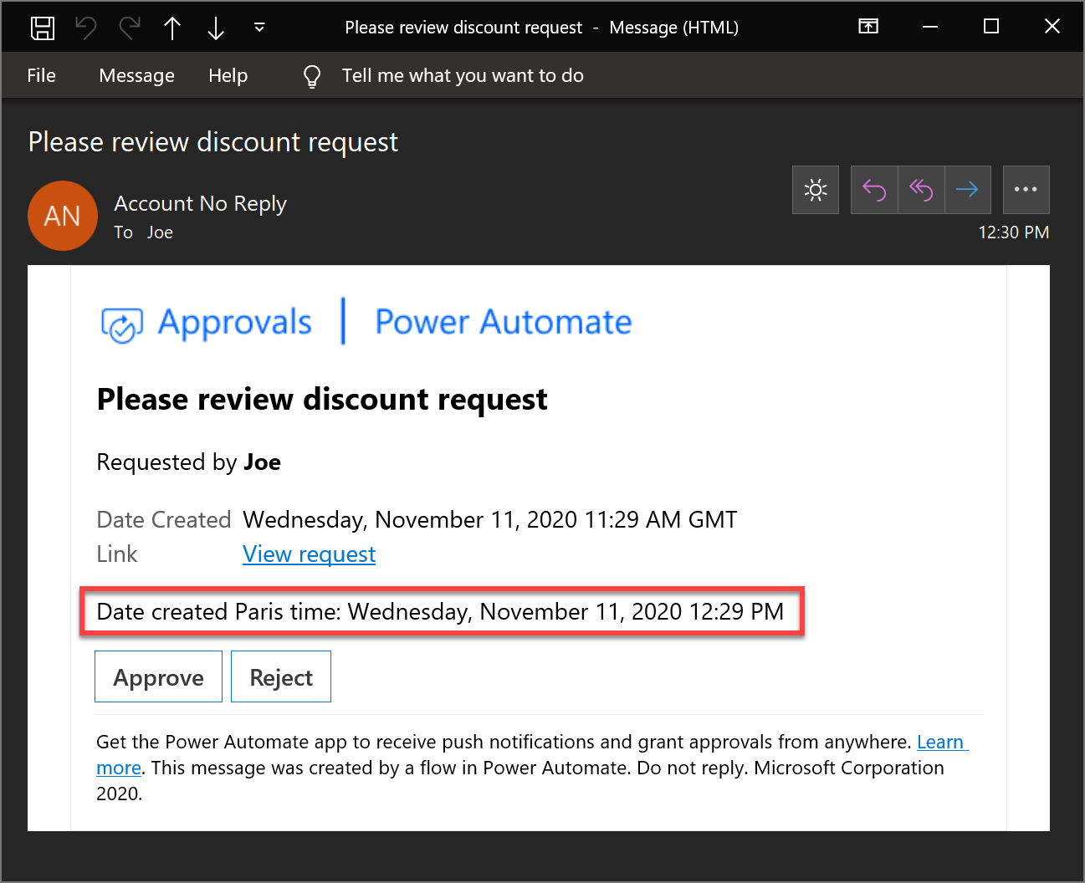
Task: Click the Redo arrow icon
Action: coord(130,28)
